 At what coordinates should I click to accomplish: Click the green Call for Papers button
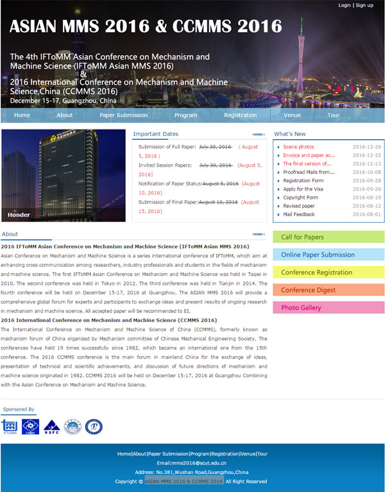[328, 237]
